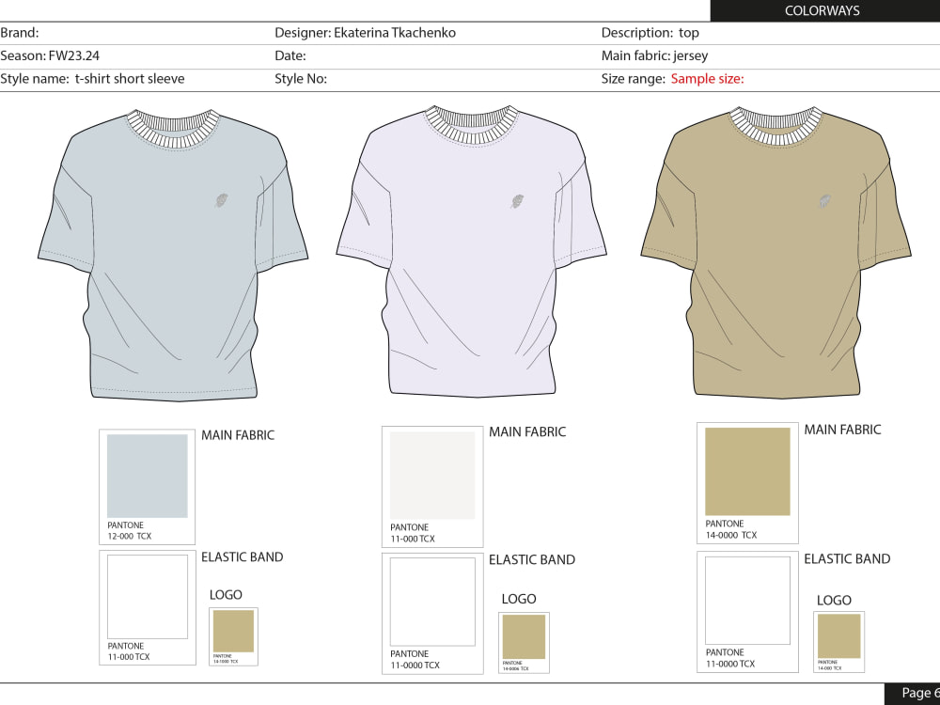The image size is (940, 705).
Task: Click MAIN FABRIC label beside grey-blue swatch
Action: (238, 435)
